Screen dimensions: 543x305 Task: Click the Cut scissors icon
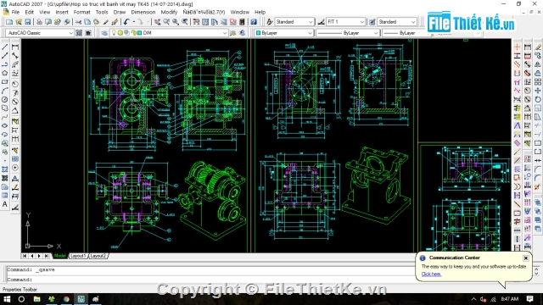click(x=78, y=22)
